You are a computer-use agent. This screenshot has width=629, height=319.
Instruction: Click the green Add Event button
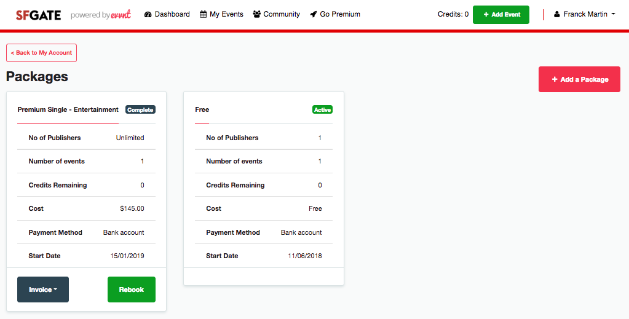point(501,15)
